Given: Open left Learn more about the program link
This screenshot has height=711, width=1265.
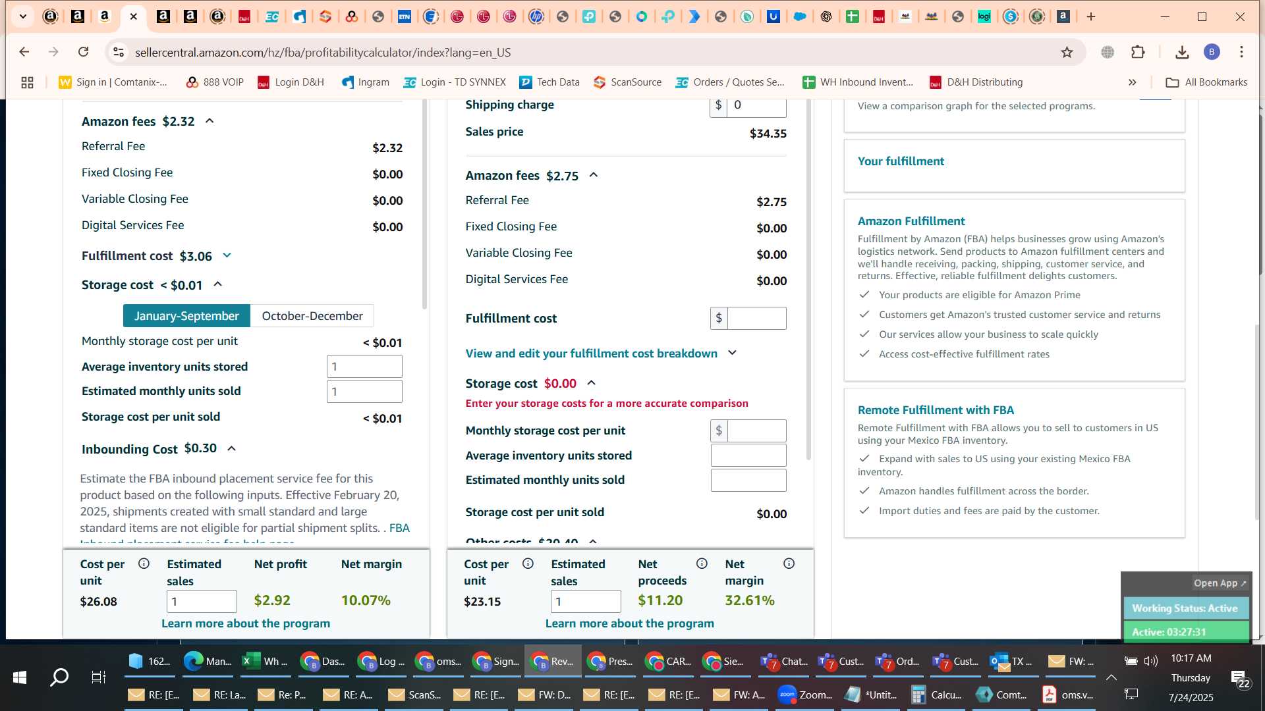Looking at the screenshot, I should pyautogui.click(x=246, y=623).
